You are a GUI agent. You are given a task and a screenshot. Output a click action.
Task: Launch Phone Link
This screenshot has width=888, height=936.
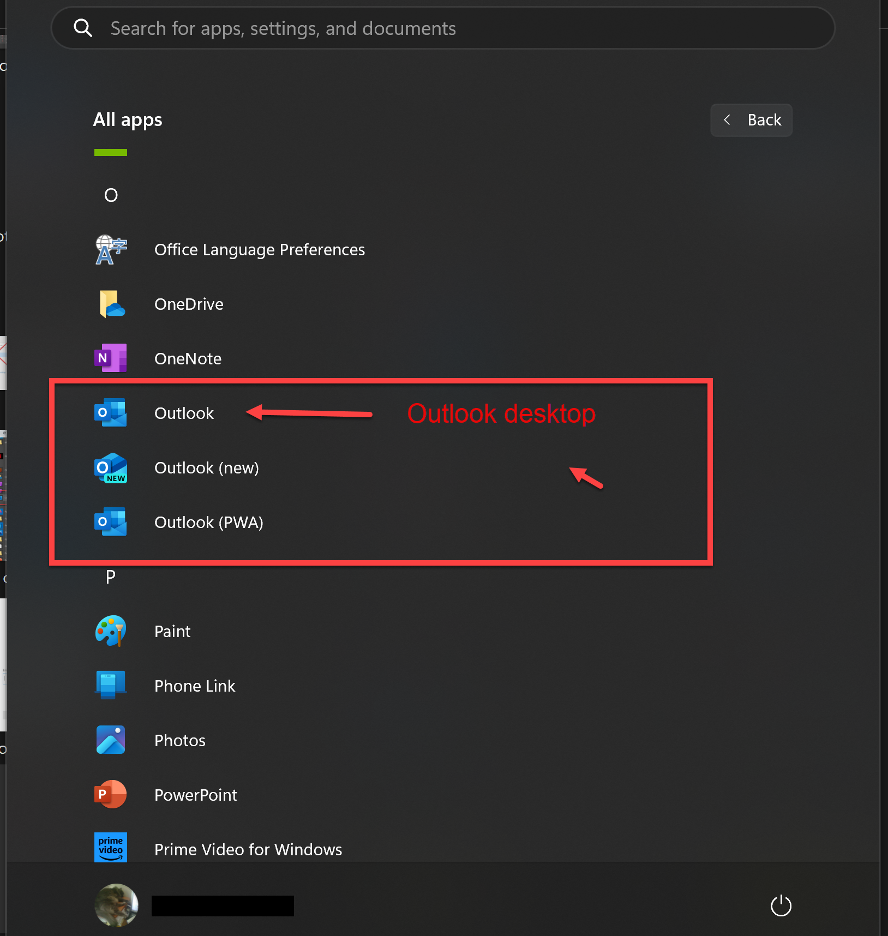(x=194, y=686)
